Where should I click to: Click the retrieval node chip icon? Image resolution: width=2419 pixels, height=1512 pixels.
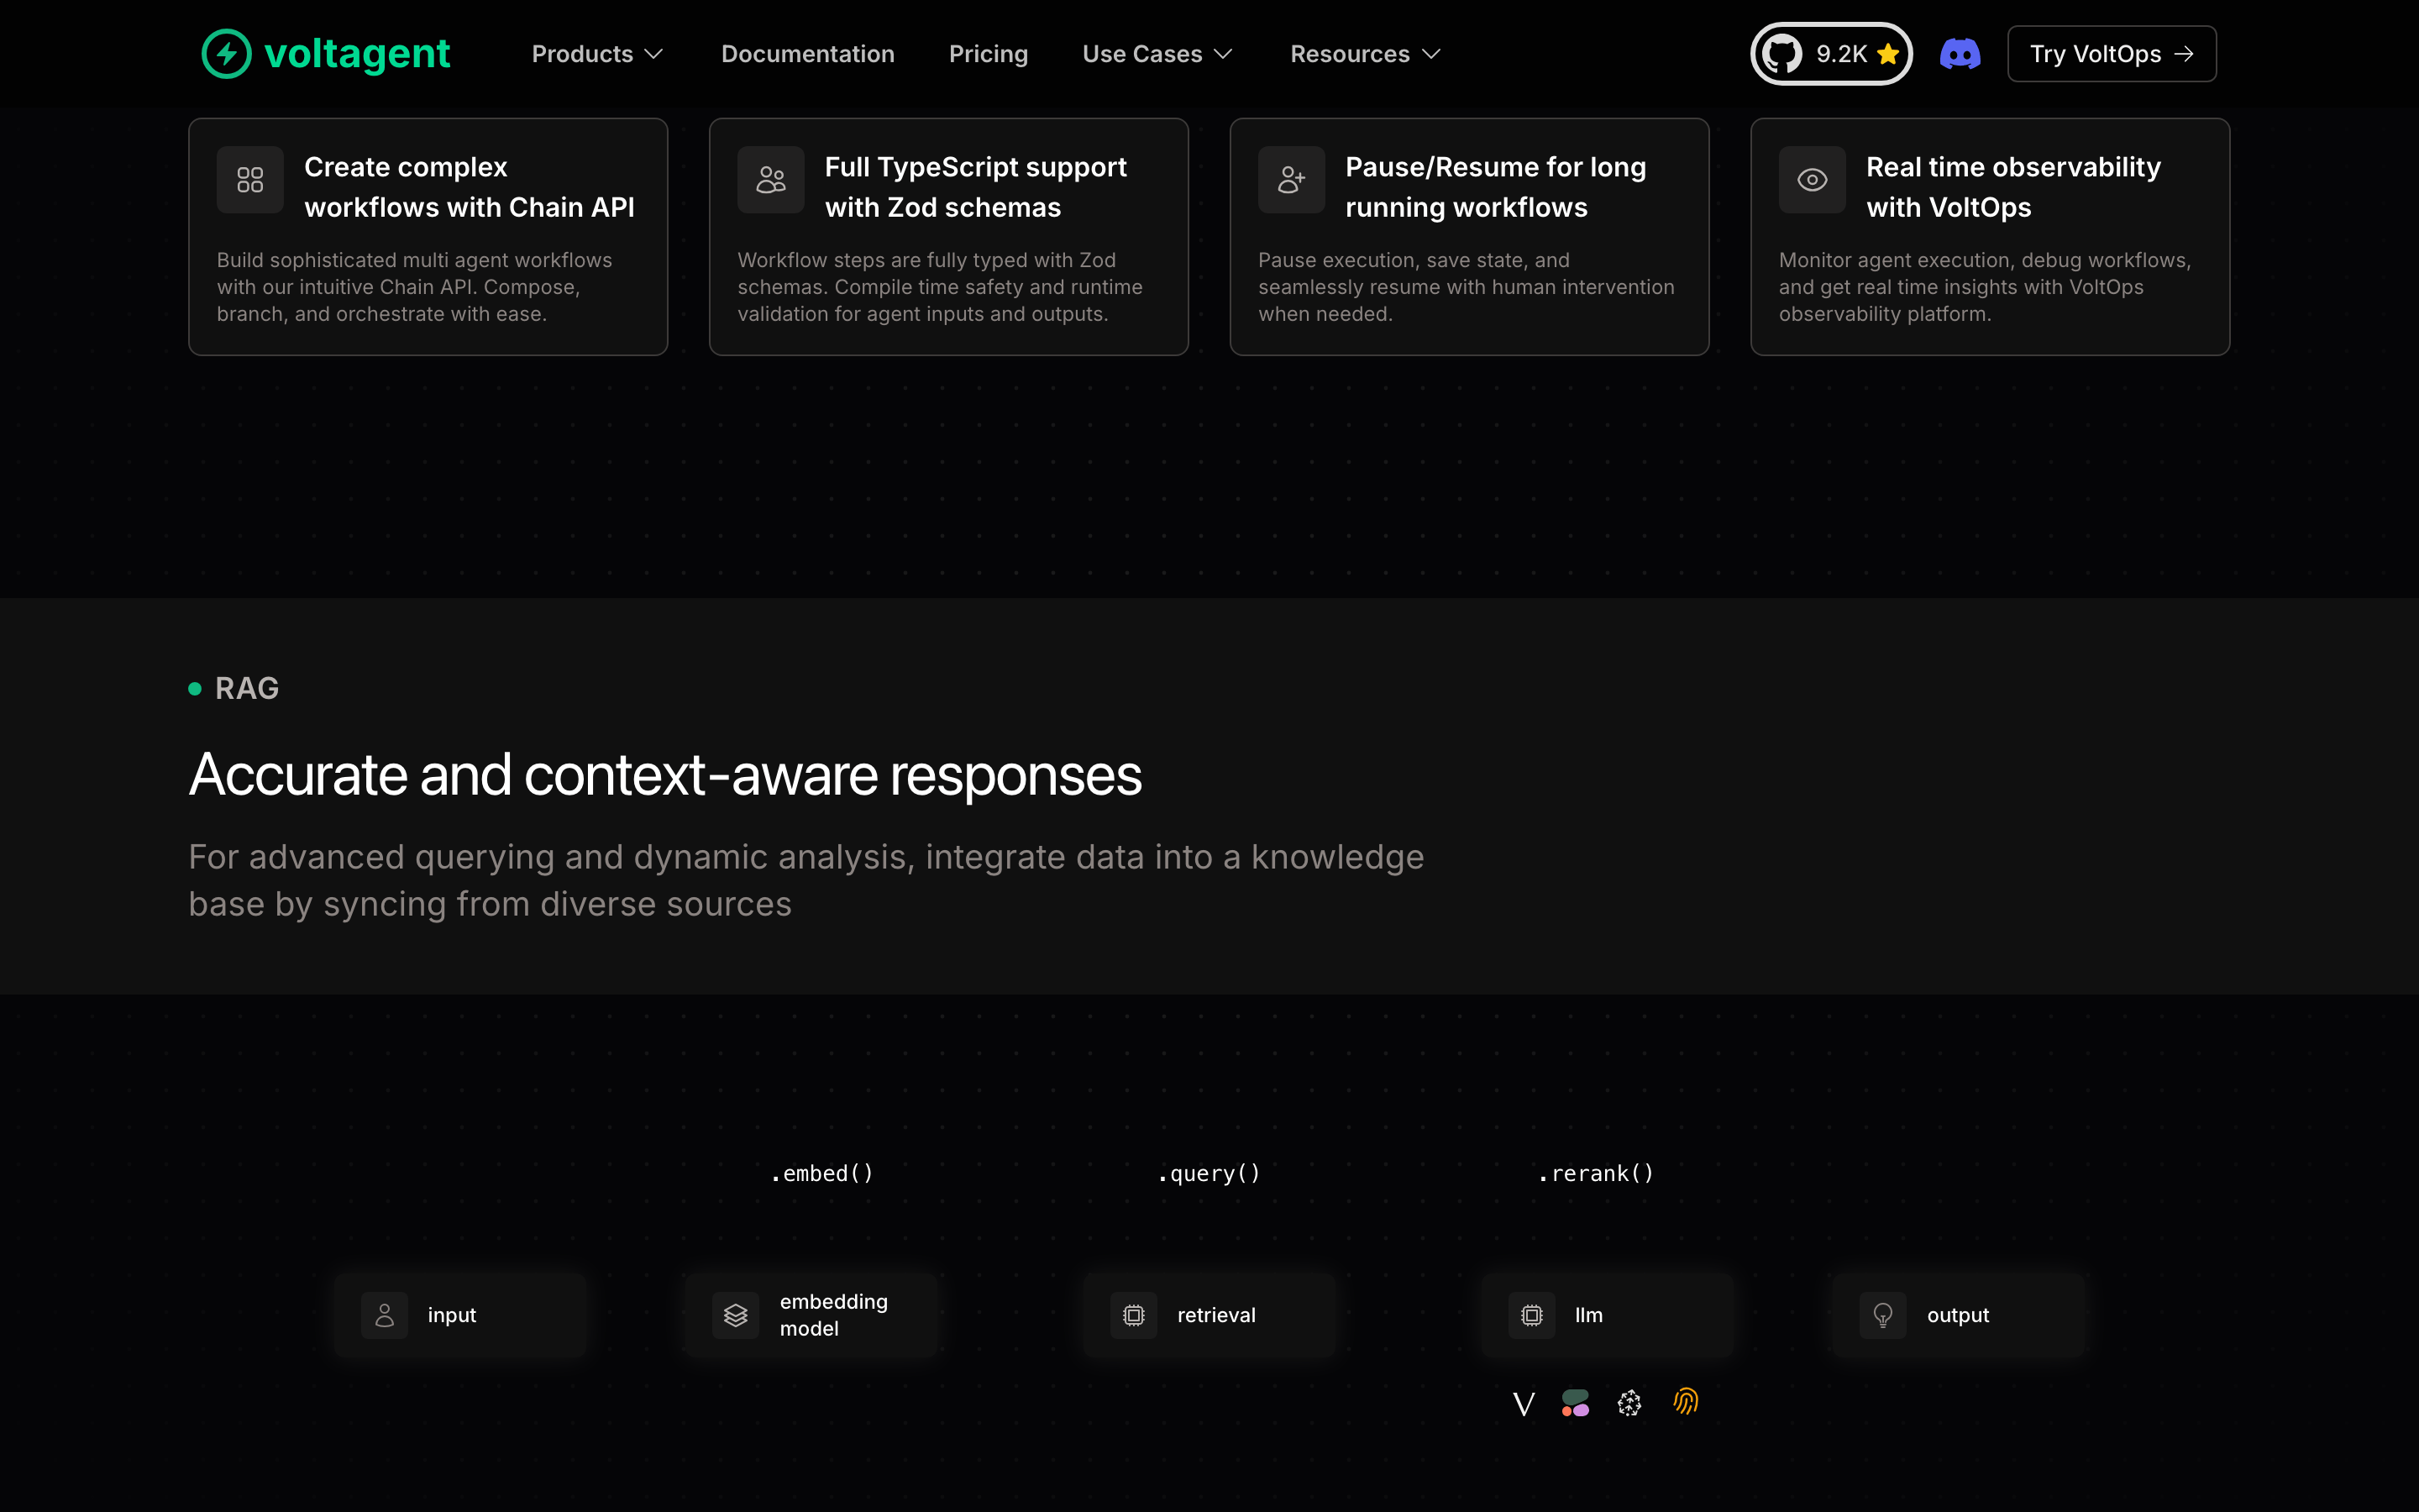tap(1134, 1315)
